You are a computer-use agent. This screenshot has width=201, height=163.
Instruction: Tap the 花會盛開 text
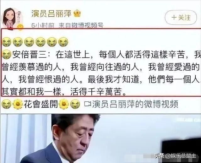[x=41, y=104]
